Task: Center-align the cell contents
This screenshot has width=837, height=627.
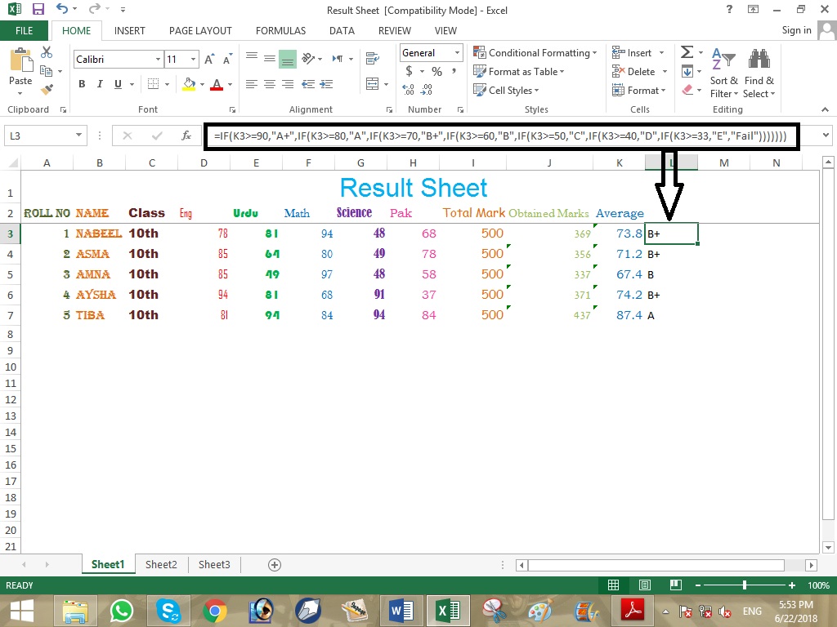Action: click(270, 84)
